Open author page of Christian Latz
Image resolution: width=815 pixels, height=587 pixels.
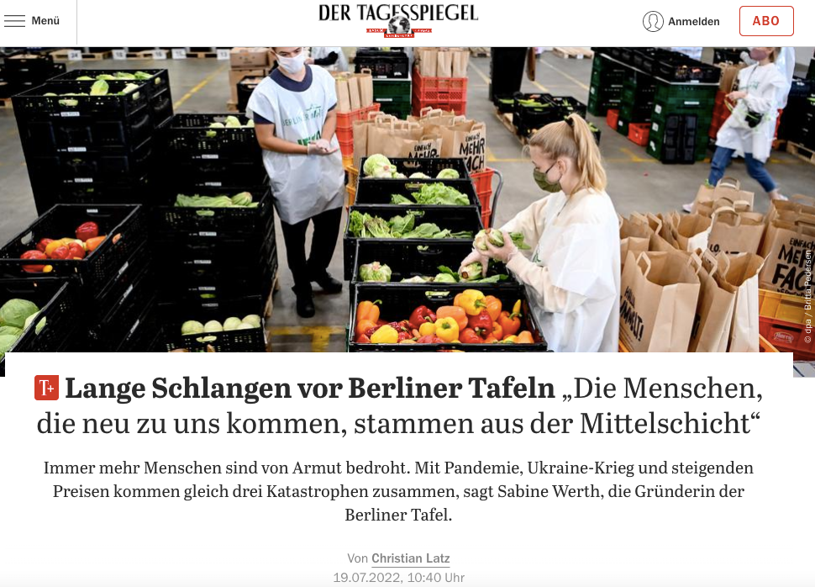pyautogui.click(x=411, y=558)
